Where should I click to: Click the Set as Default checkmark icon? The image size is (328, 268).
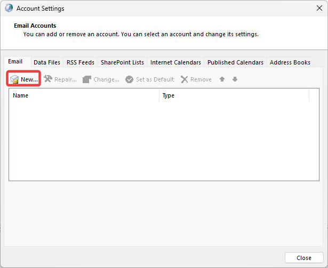pyautogui.click(x=129, y=79)
